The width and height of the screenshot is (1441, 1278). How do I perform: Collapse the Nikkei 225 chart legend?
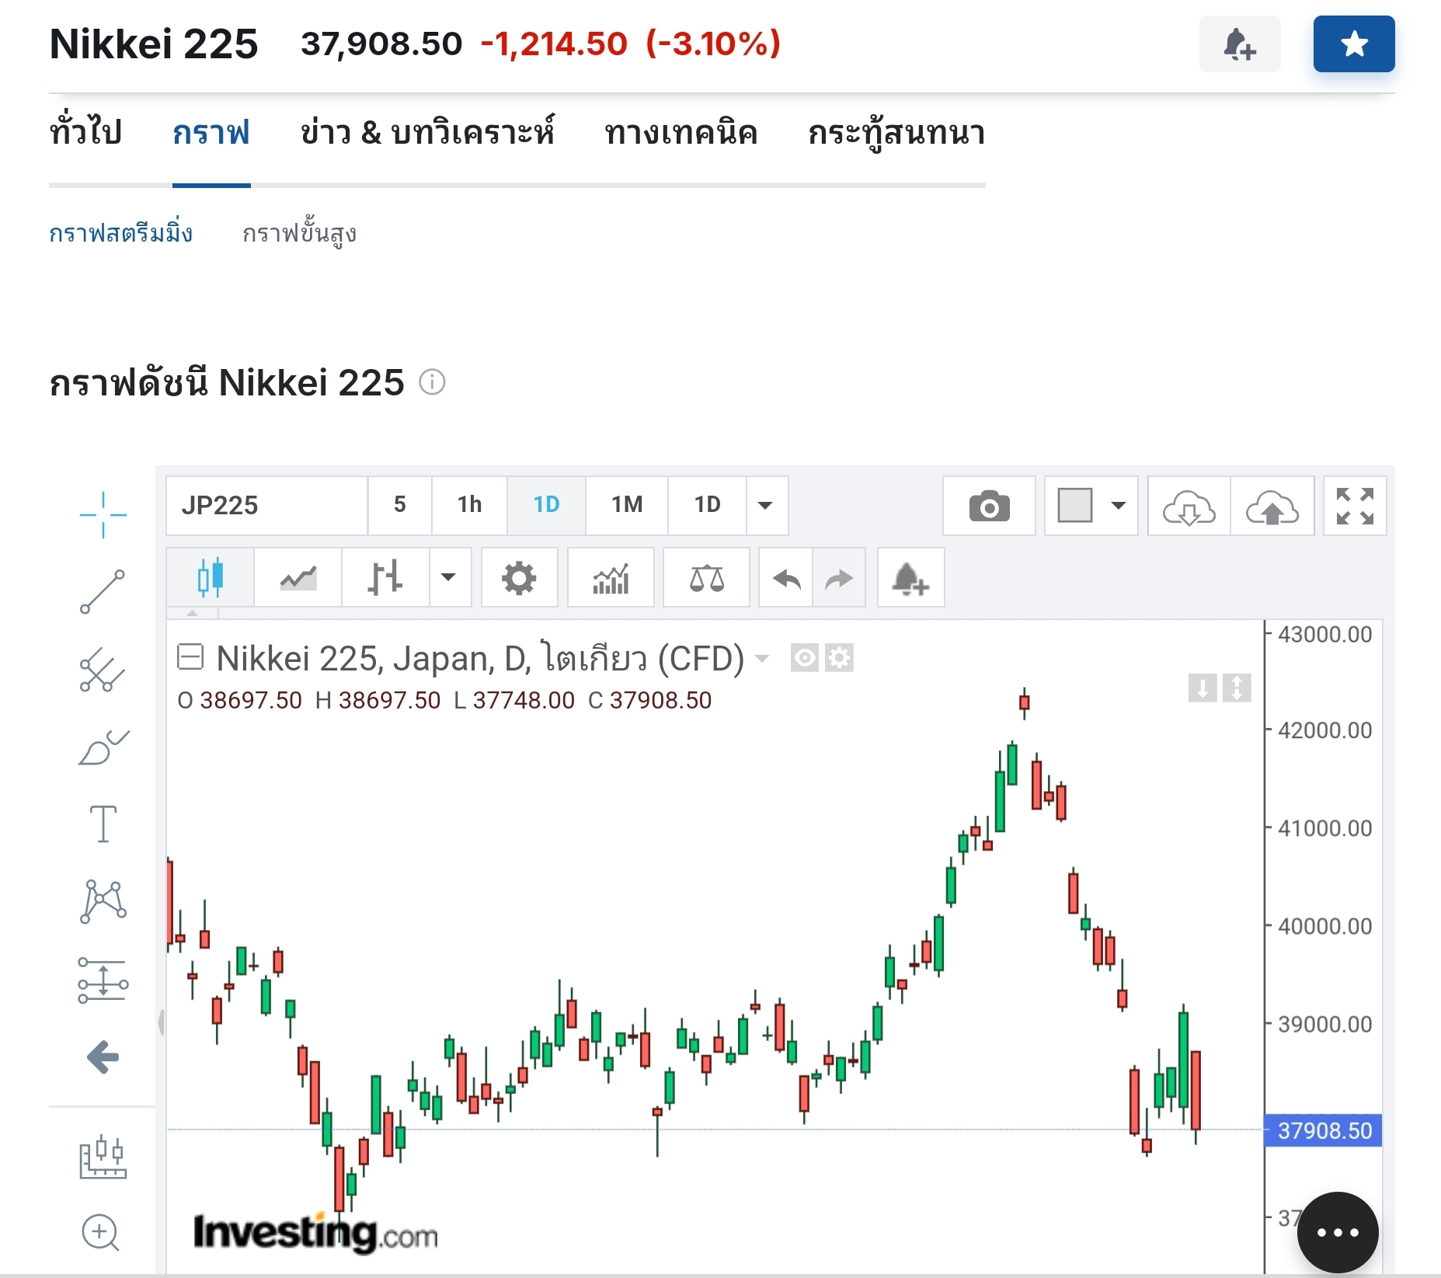(x=190, y=657)
